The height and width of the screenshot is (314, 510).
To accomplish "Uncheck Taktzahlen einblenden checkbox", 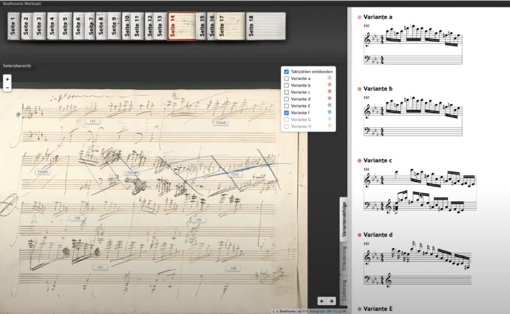I will (286, 72).
